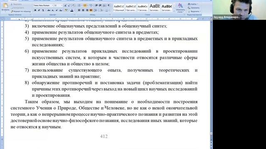Apply the Без интервала style
266x149 pixels.
[x=131, y=8]
